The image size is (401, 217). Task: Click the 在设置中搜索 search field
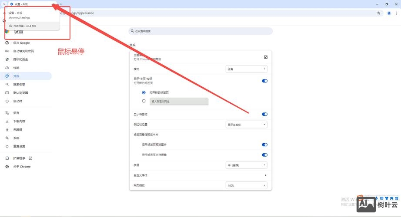tap(200, 31)
